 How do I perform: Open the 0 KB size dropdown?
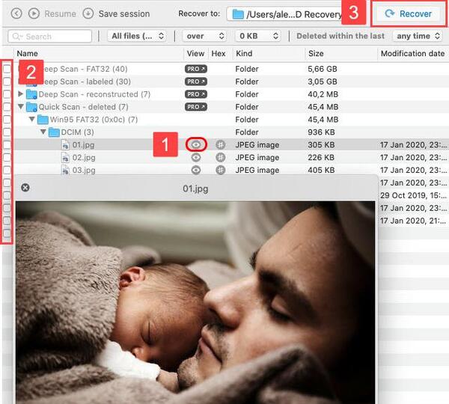258,36
